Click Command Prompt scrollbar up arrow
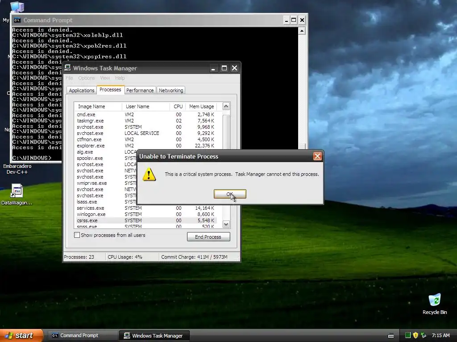The width and height of the screenshot is (457, 342). tap(302, 31)
